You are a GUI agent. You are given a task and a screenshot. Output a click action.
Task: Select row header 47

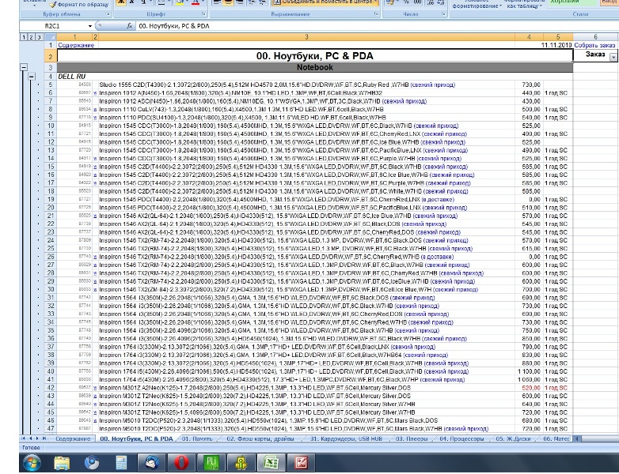click(51, 429)
